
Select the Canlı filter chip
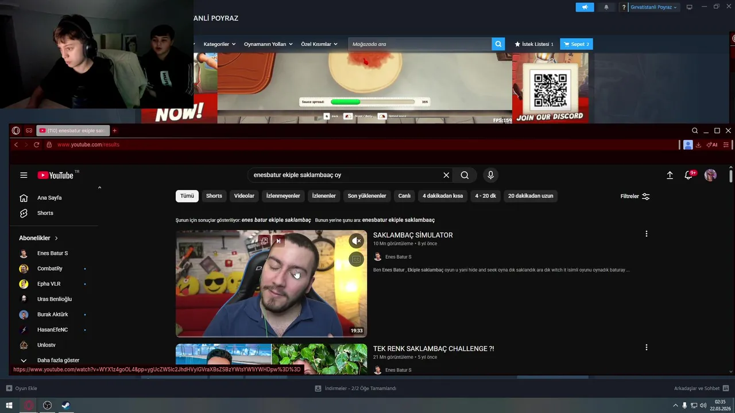click(404, 196)
